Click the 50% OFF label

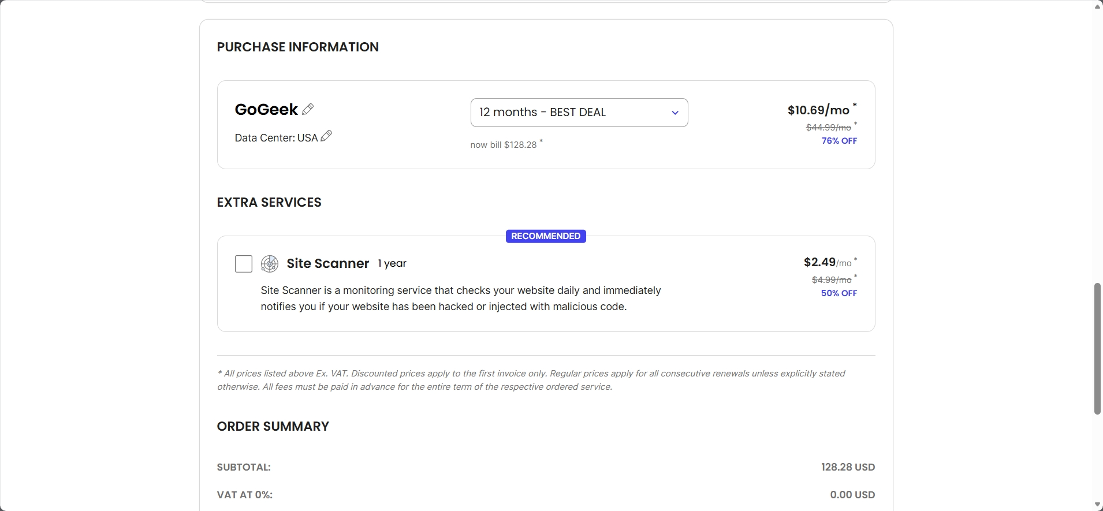pos(839,293)
